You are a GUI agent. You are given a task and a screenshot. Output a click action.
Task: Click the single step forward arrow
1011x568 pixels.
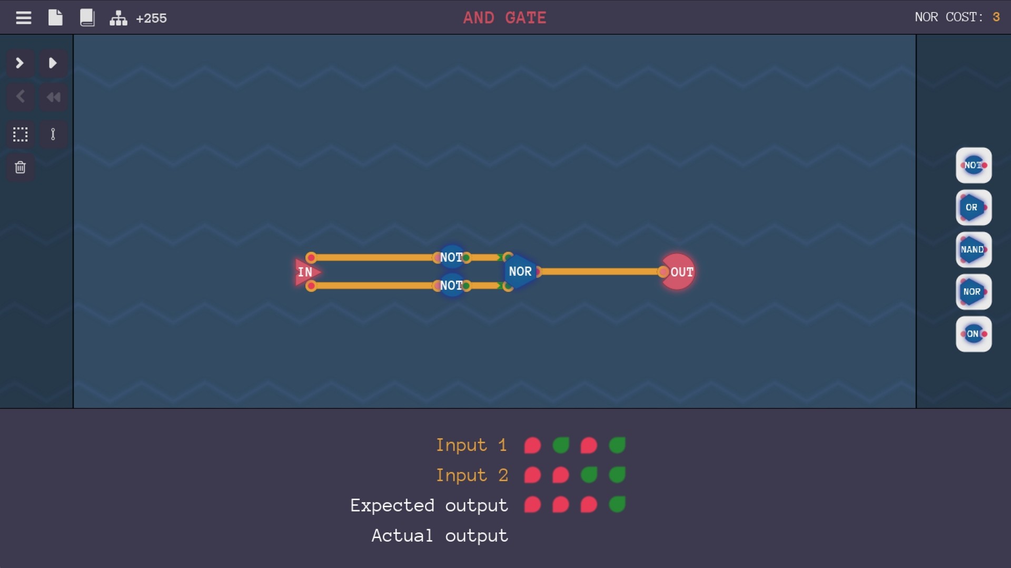click(x=20, y=63)
